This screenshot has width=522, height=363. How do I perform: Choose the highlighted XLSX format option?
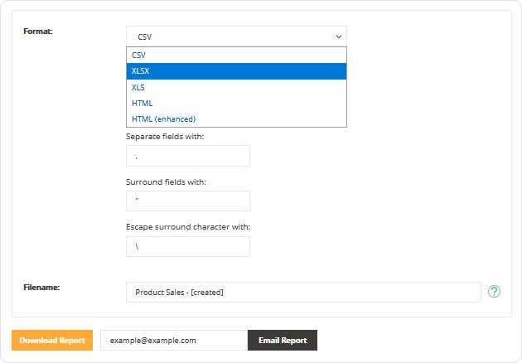coord(235,71)
